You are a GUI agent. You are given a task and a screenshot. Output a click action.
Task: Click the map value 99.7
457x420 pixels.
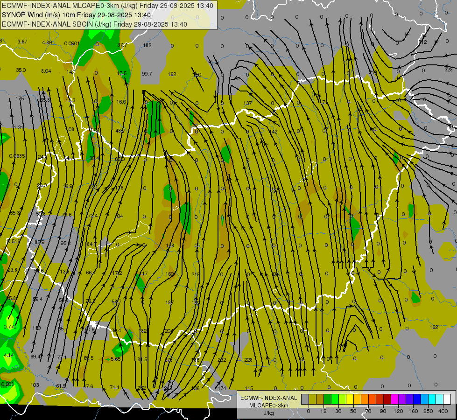[x=147, y=74]
